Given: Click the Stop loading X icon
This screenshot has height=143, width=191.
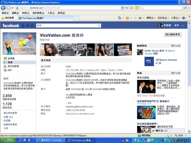Looking at the screenshot, I should tap(131, 8).
